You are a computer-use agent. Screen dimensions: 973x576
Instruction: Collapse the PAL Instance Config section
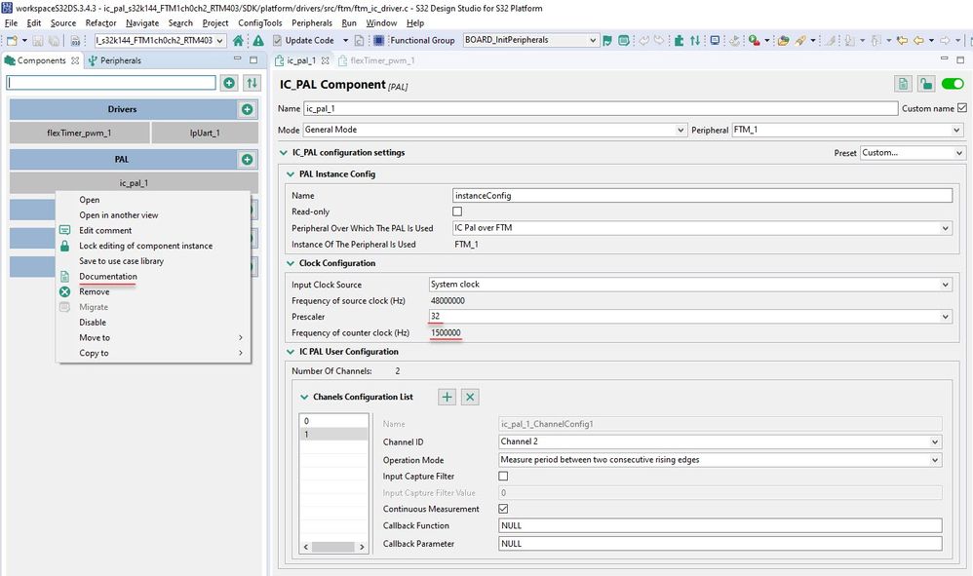click(x=290, y=174)
